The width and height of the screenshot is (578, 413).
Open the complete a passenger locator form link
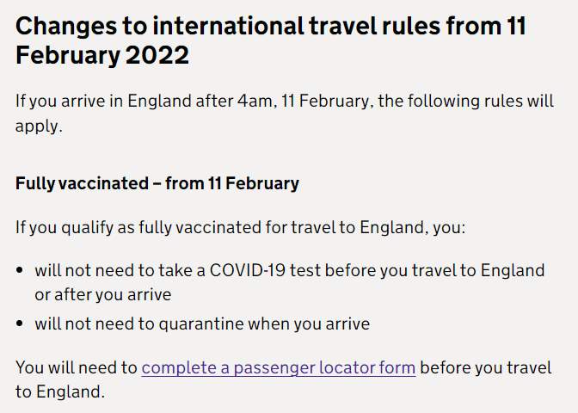pyautogui.click(x=279, y=367)
